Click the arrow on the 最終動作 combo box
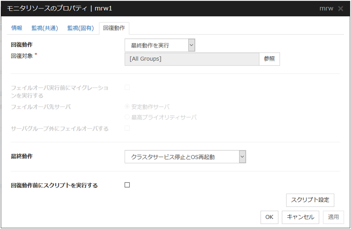Image resolution: width=351 pixels, height=229 pixels. coord(242,157)
